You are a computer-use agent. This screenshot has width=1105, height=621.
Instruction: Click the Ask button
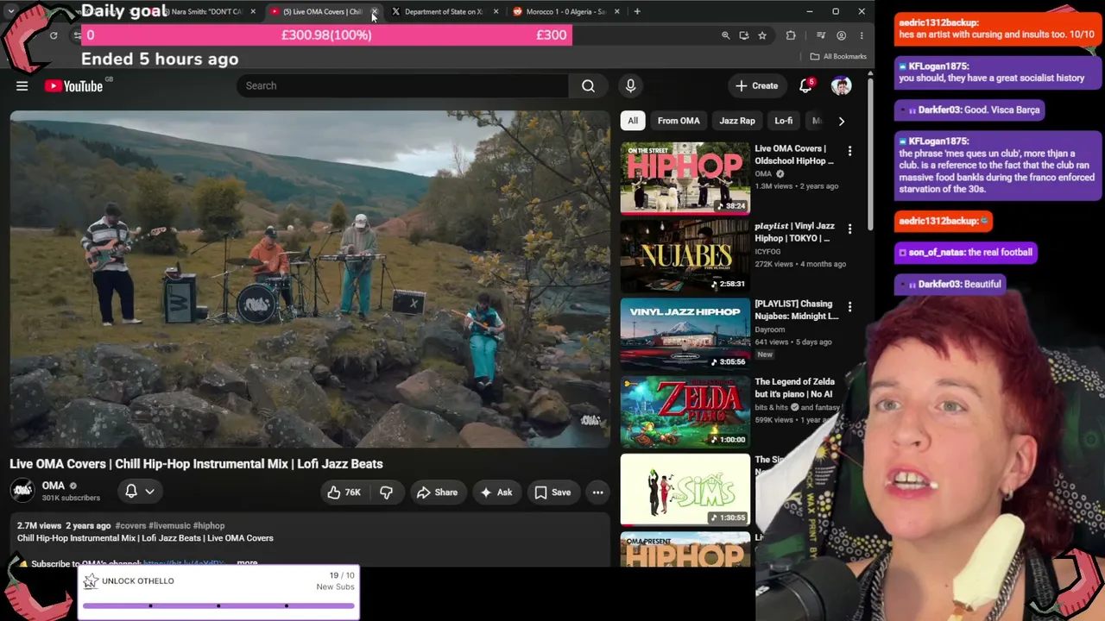pyautogui.click(x=496, y=492)
